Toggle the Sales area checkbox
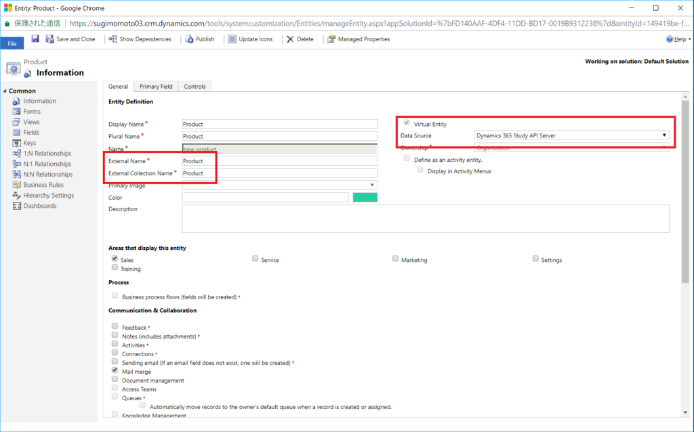The height and width of the screenshot is (432, 694). [x=115, y=259]
